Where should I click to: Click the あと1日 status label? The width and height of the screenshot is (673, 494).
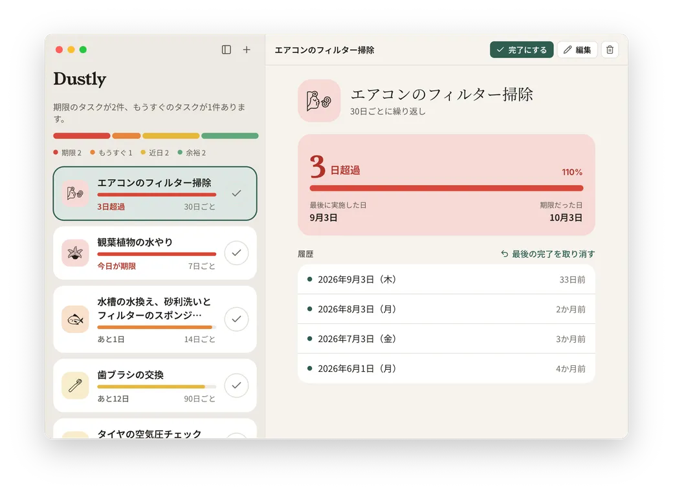[111, 339]
